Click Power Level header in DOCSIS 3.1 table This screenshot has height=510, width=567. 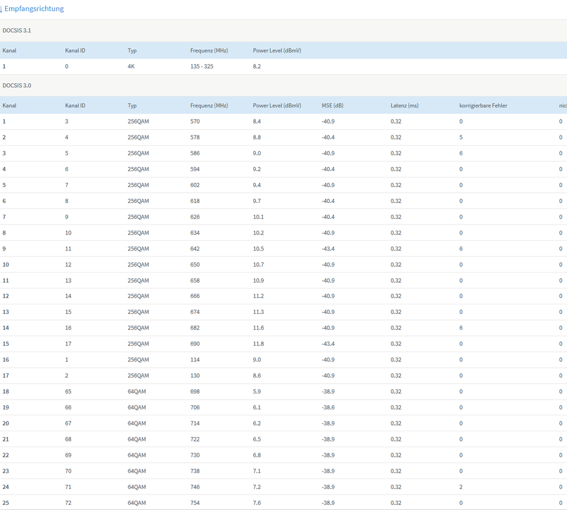tap(277, 50)
